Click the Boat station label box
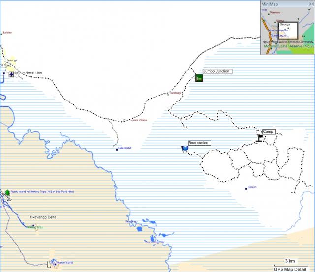This screenshot has height=272, width=315. coord(199,143)
